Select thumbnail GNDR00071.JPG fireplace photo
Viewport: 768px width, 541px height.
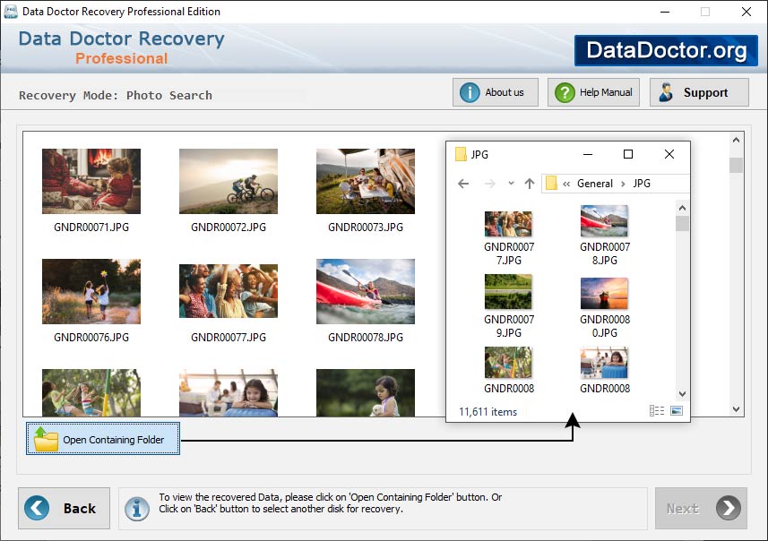point(91,181)
